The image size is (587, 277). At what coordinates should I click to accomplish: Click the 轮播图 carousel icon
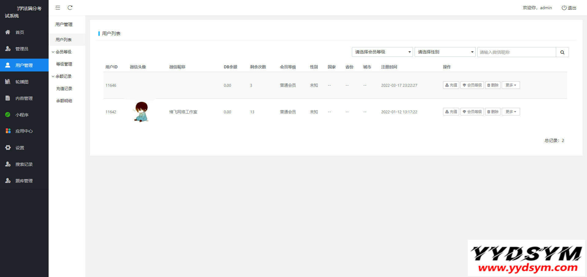point(8,82)
